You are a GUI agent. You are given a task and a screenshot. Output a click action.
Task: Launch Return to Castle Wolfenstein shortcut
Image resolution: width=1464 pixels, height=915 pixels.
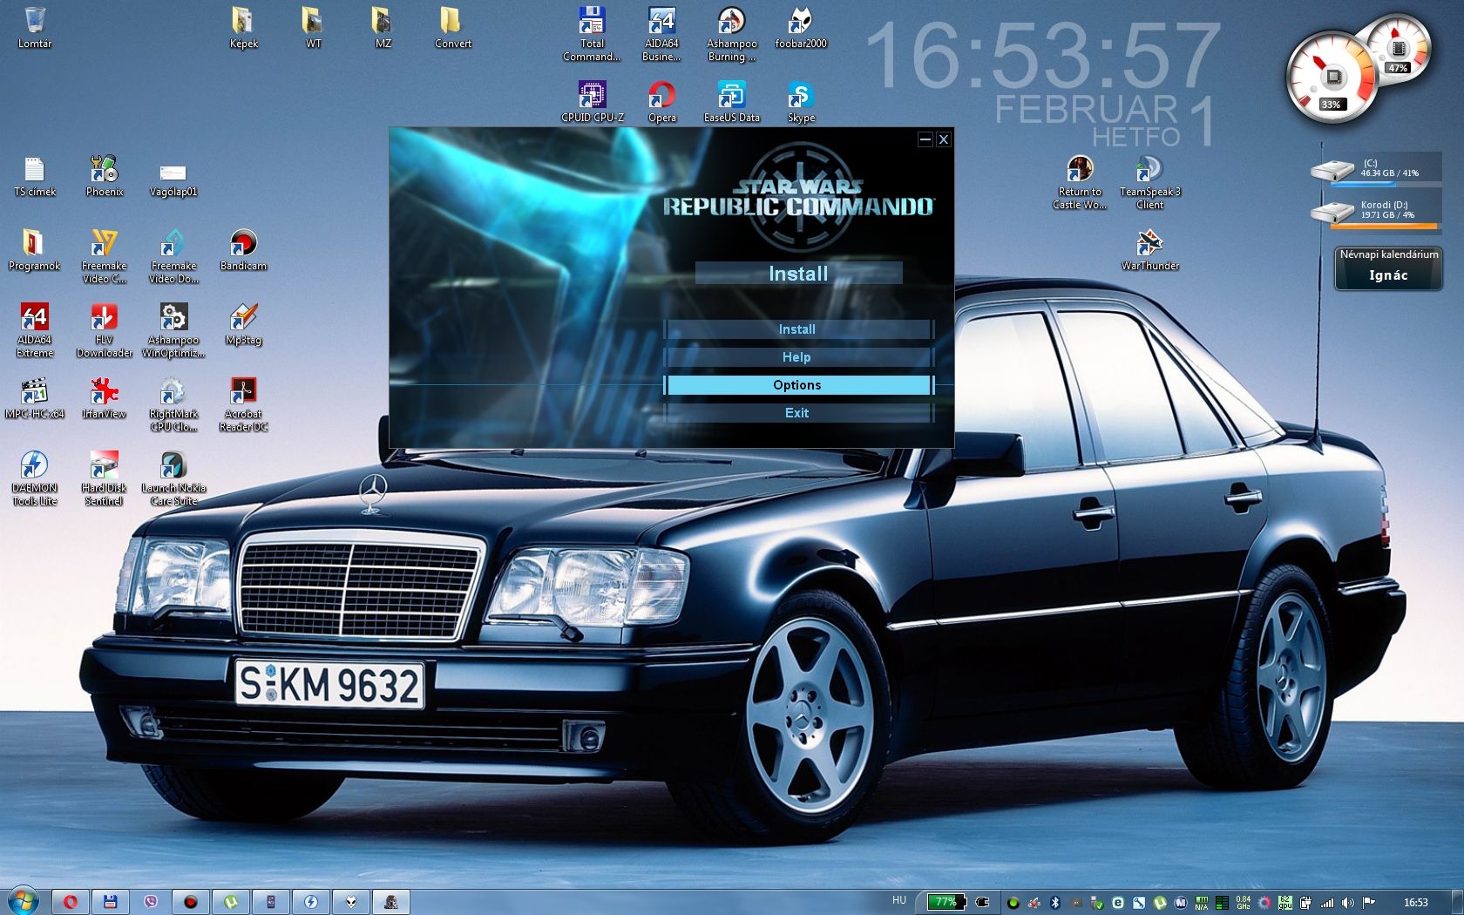1080,182
